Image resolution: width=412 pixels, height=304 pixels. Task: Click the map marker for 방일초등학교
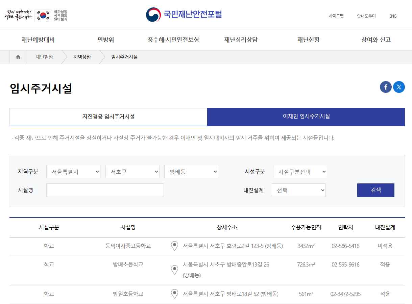pyautogui.click(x=174, y=294)
